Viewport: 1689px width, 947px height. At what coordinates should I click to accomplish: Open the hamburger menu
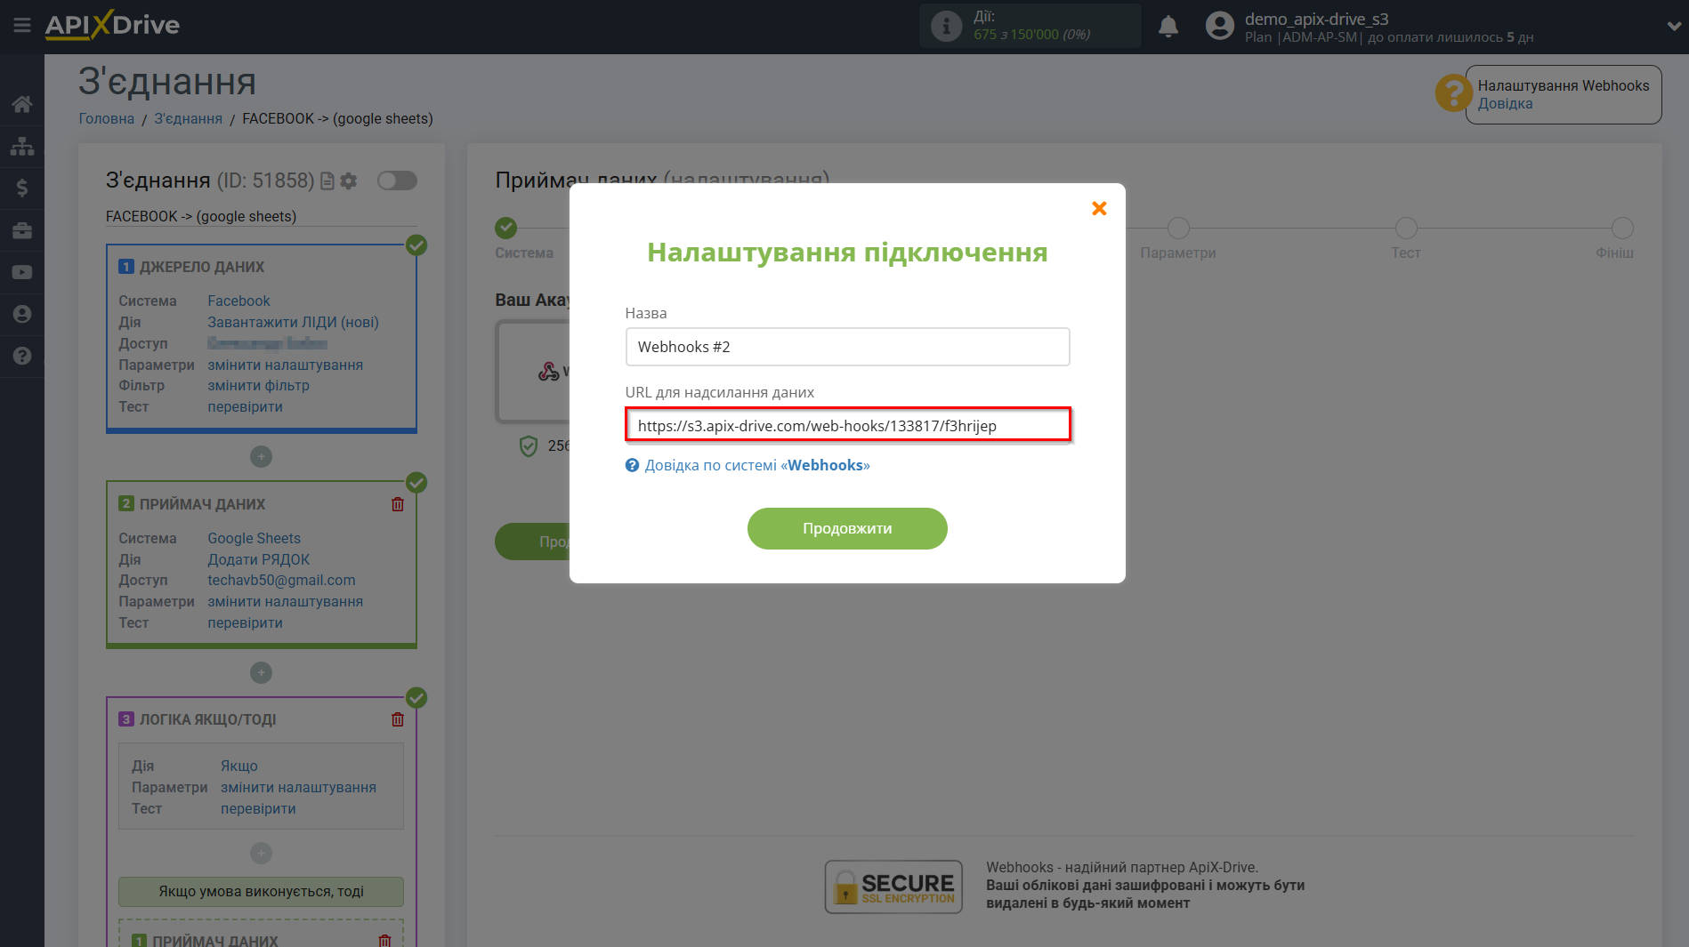21,26
